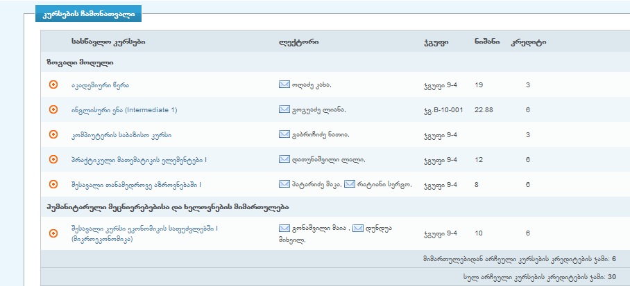Click მიმართულებიდან არჩეული კურსების კრედიტების ჯამი line
630x286 pixels.
[x=519, y=259]
